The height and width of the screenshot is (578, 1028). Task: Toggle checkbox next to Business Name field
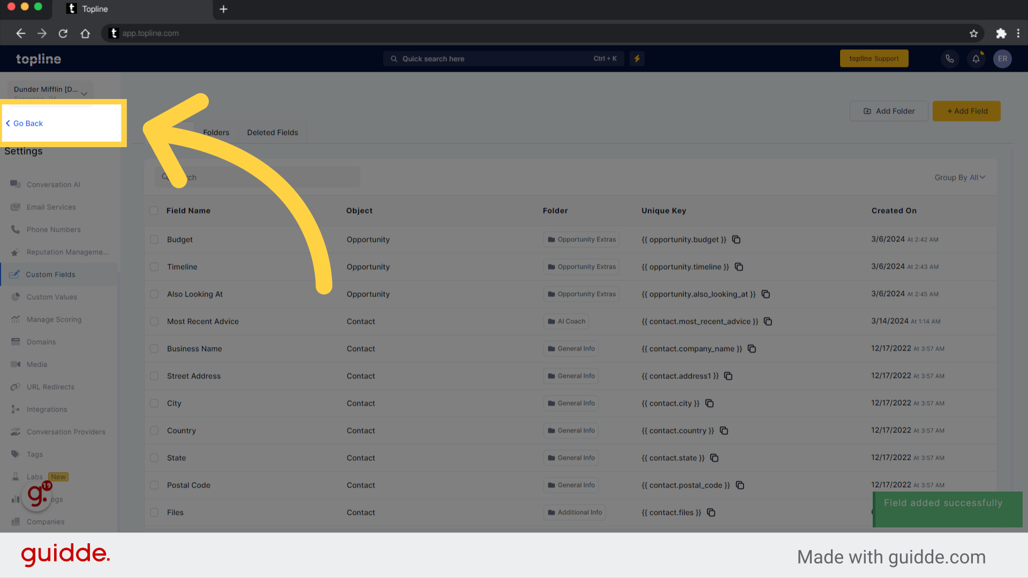pyautogui.click(x=154, y=348)
